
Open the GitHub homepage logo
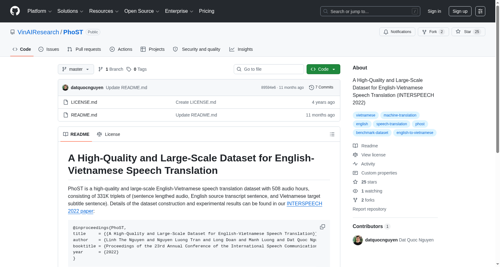[15, 11]
